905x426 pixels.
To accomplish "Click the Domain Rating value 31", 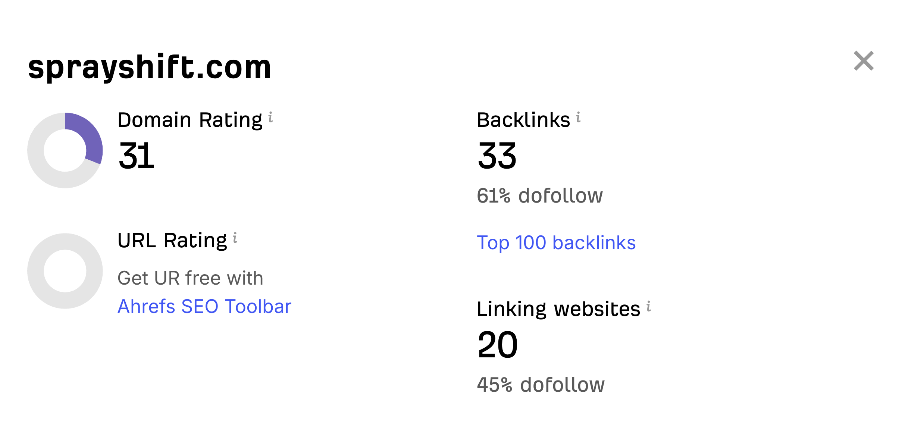I will coord(136,156).
